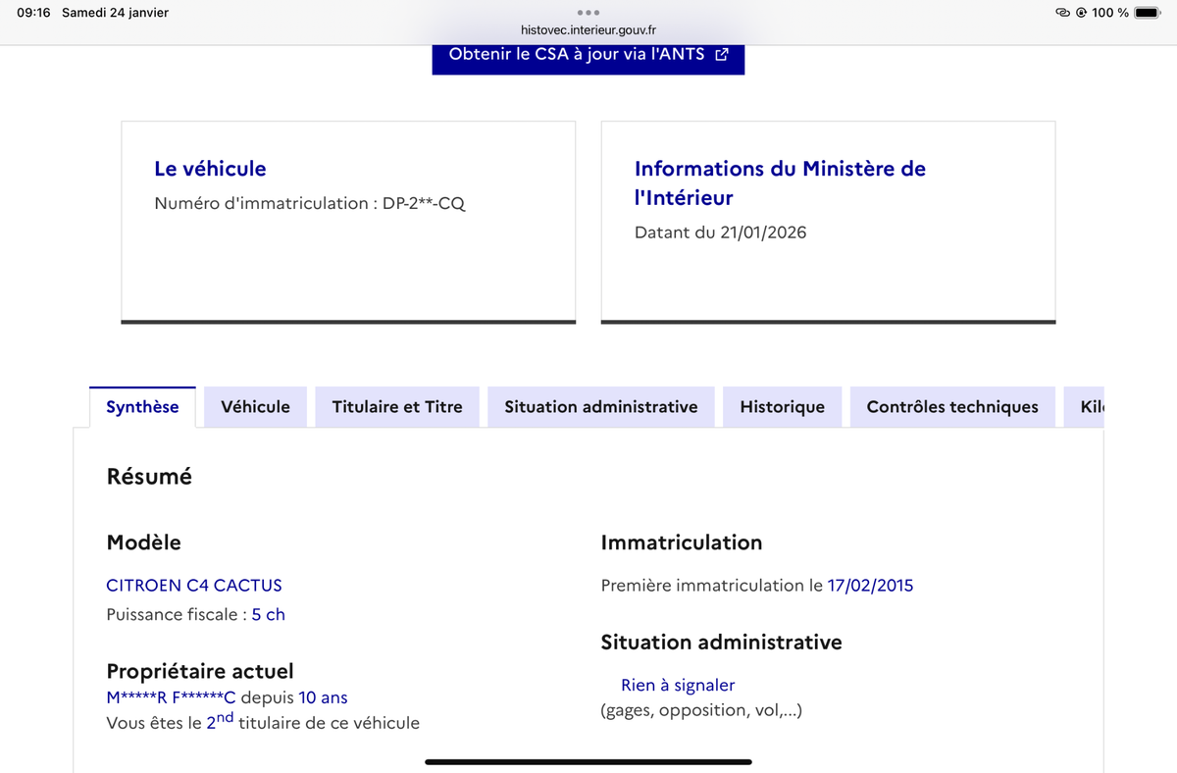Click the 5 ch puissance fiscale link
The width and height of the screenshot is (1177, 773).
point(268,613)
